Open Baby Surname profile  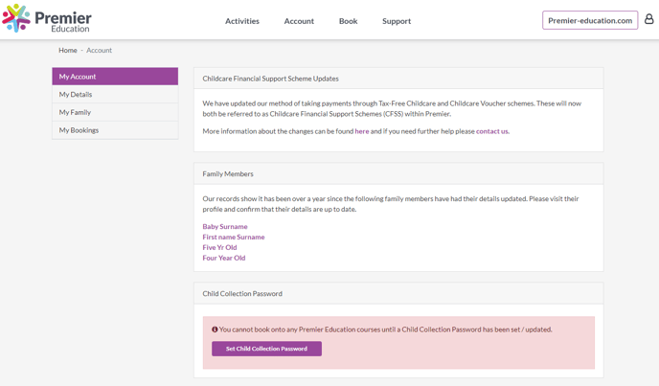coord(225,227)
